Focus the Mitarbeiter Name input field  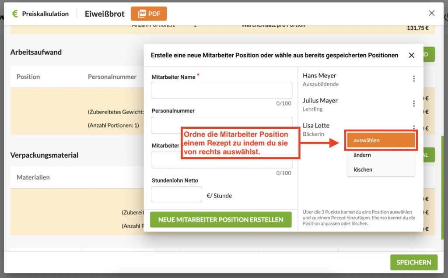click(x=221, y=90)
